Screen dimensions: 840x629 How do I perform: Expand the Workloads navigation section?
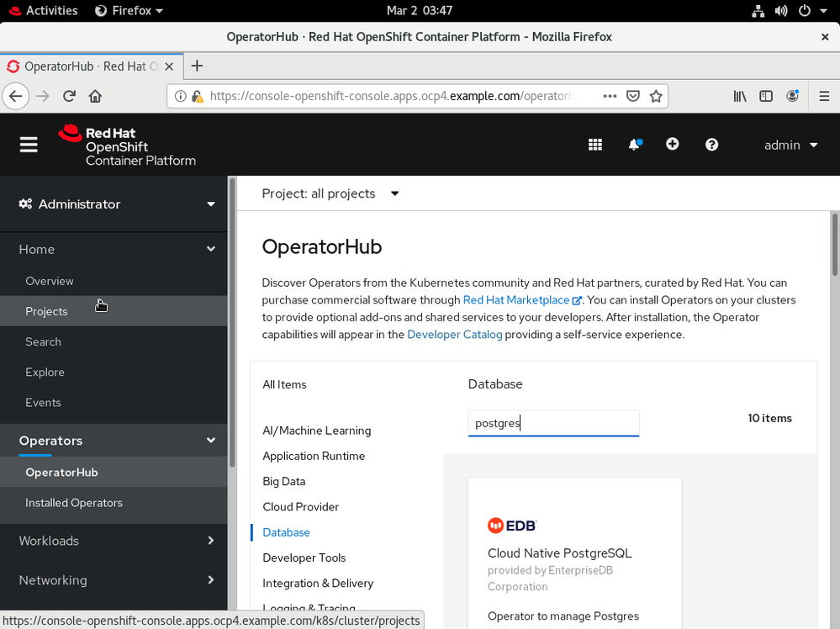point(116,541)
